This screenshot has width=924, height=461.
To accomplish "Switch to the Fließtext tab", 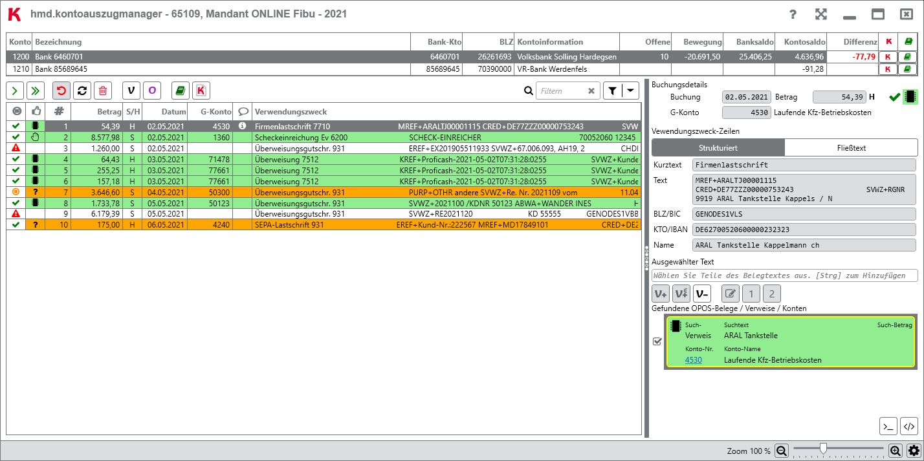I will click(851, 147).
